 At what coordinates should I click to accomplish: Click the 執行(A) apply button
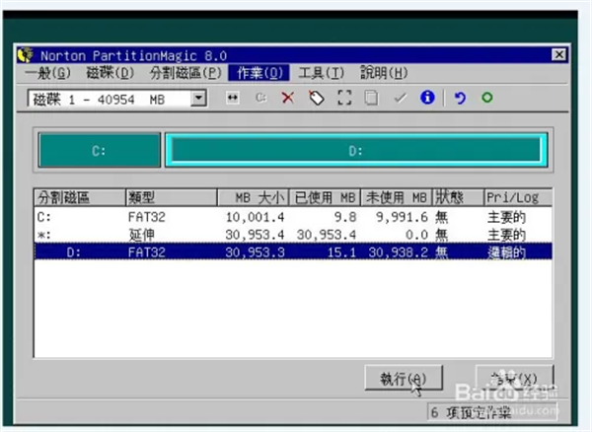coord(404,378)
